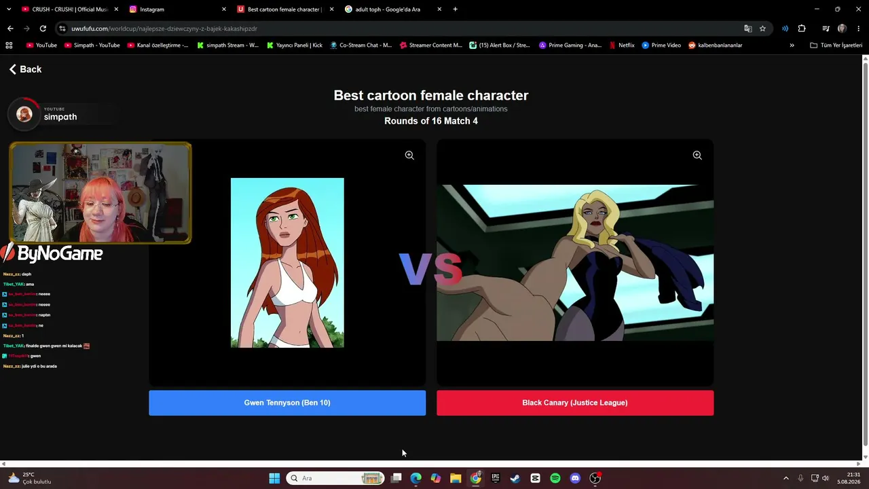Open Spotify from the taskbar

point(555,478)
